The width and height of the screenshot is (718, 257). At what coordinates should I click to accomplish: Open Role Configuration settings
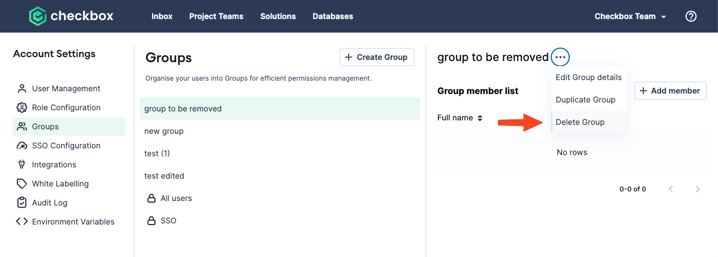pos(69,108)
